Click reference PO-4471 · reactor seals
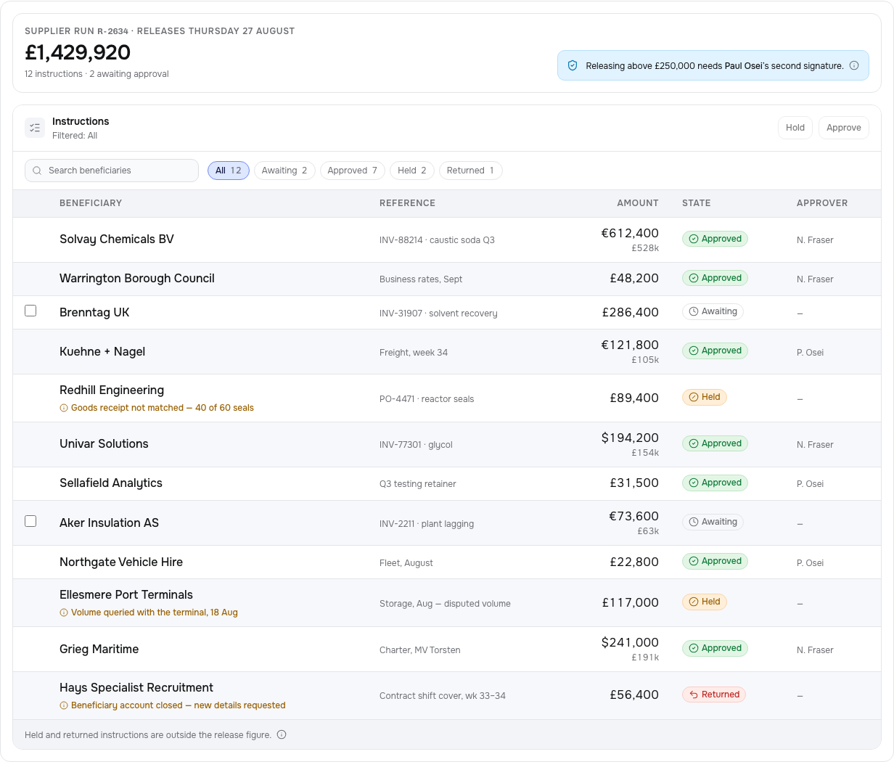The width and height of the screenshot is (894, 762). (427, 399)
